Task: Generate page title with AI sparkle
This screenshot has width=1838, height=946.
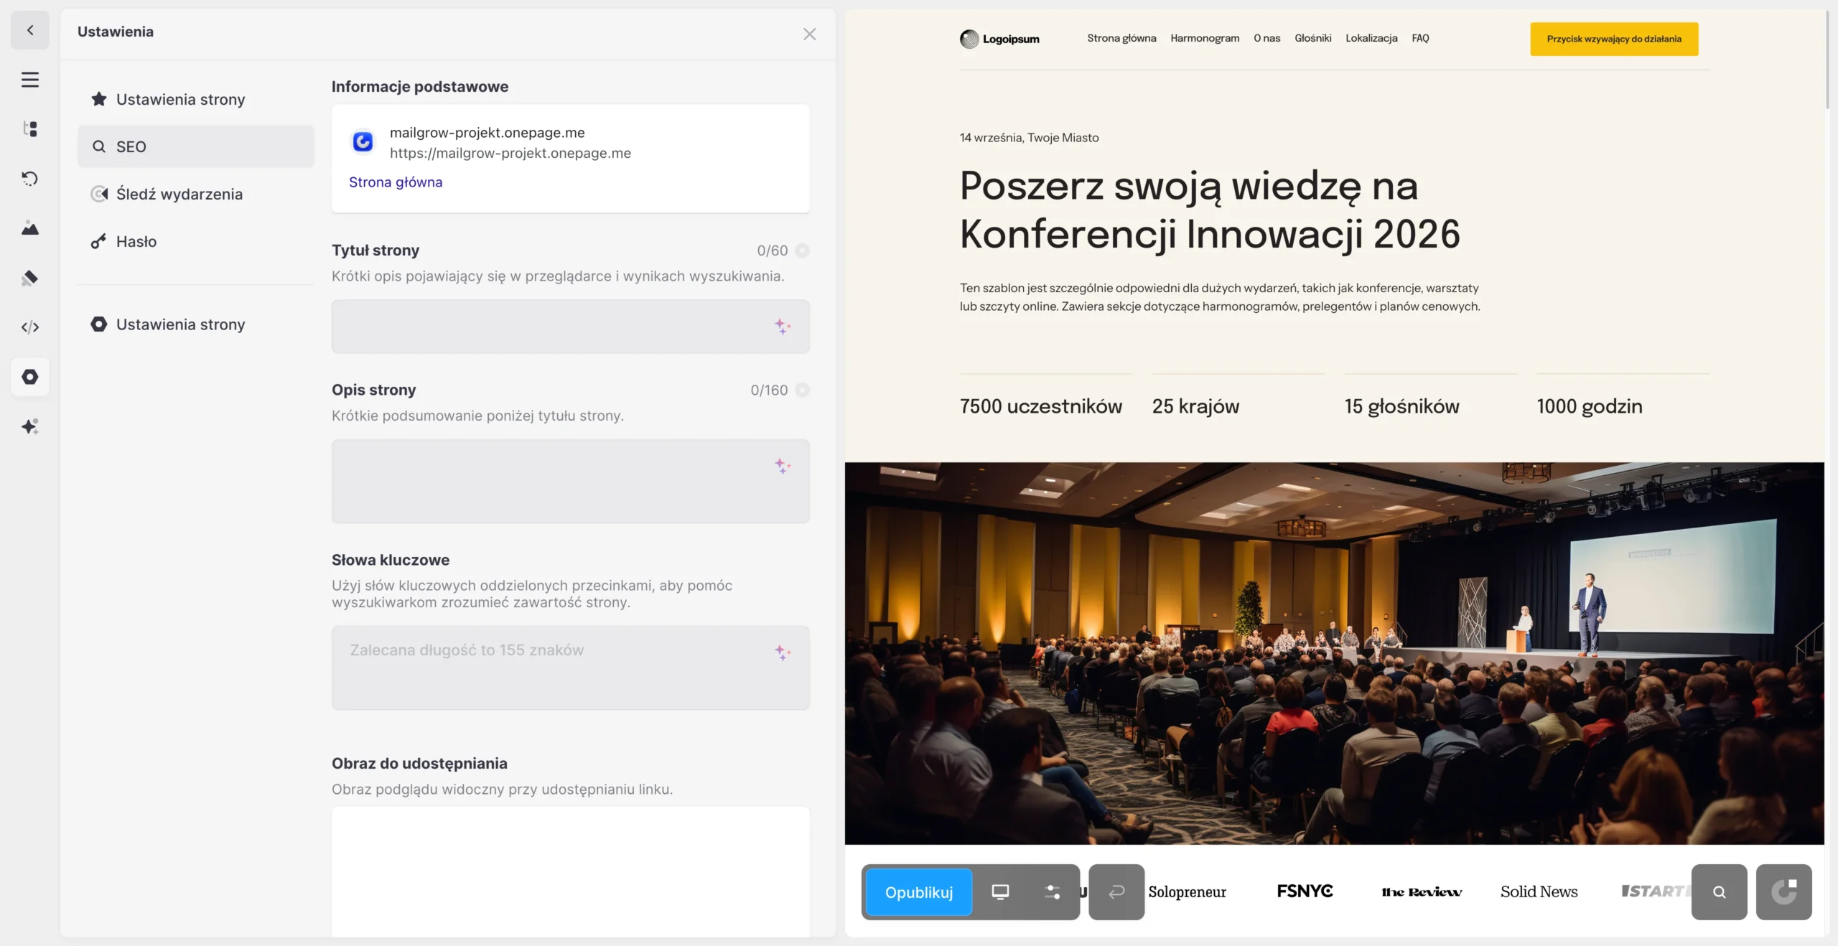Action: (783, 327)
